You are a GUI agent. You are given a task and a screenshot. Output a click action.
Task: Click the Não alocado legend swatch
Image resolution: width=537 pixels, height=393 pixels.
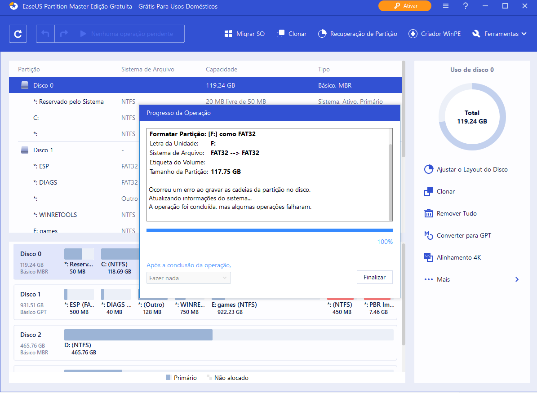click(209, 377)
